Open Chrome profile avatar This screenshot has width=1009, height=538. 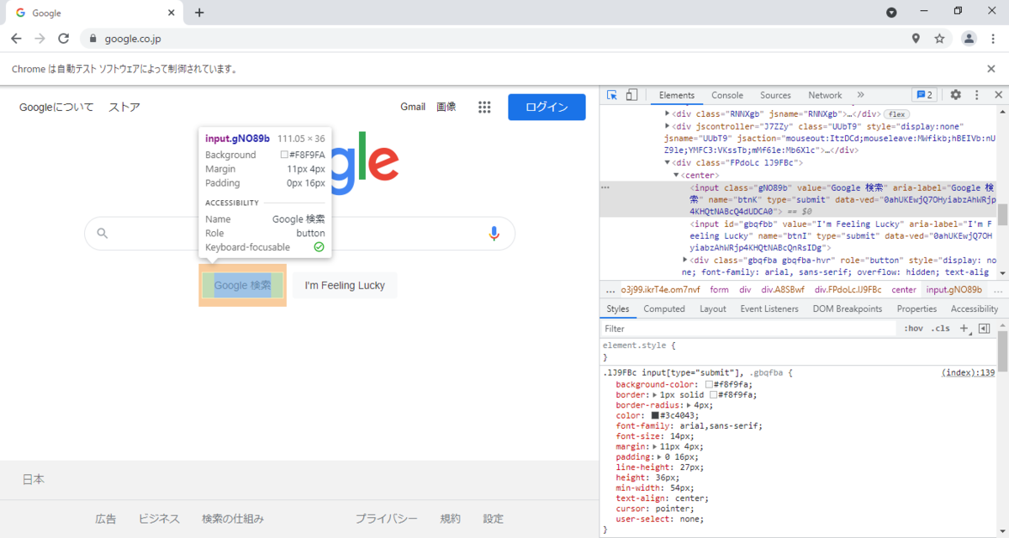pos(969,39)
